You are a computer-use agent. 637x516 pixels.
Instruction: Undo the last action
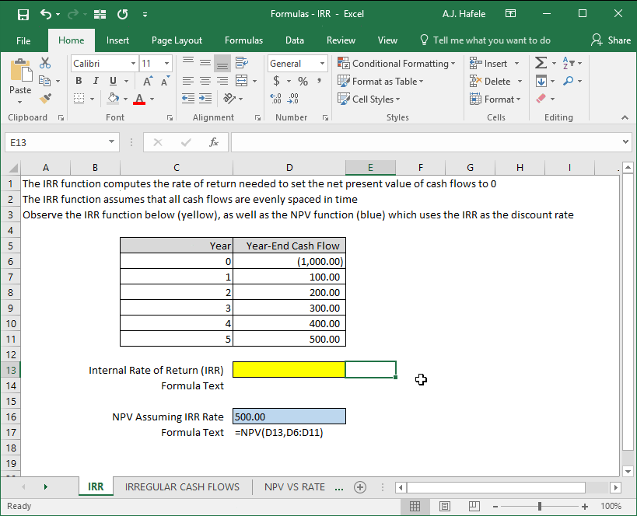45,15
